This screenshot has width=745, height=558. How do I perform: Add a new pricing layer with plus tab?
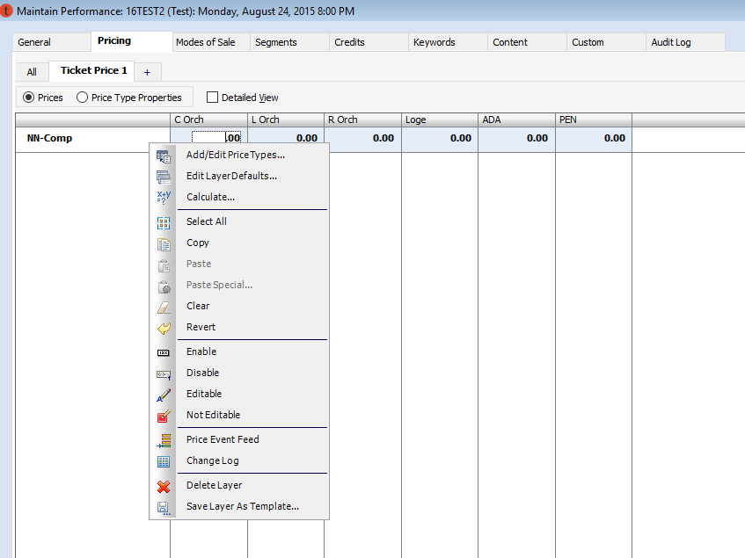[x=148, y=72]
